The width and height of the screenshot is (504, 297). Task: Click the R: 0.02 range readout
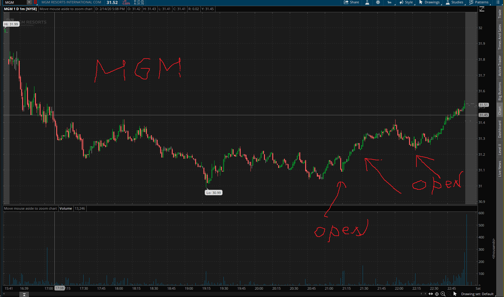(194, 9)
